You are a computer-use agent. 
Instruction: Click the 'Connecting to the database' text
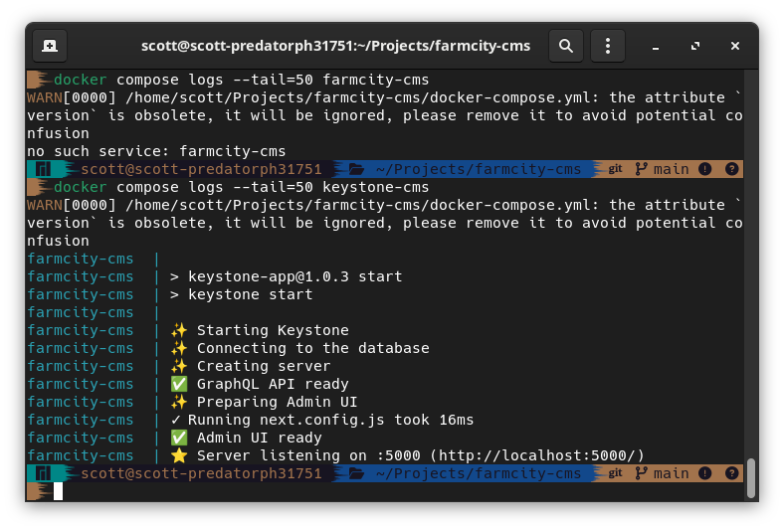click(313, 348)
